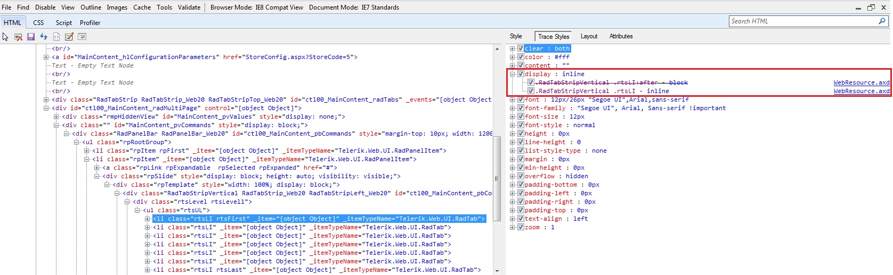The height and width of the screenshot is (275, 893).
Task: Click the purple save HTML floppy icon
Action: click(31, 37)
